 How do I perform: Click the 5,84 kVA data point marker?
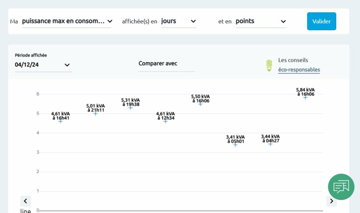[305, 97]
